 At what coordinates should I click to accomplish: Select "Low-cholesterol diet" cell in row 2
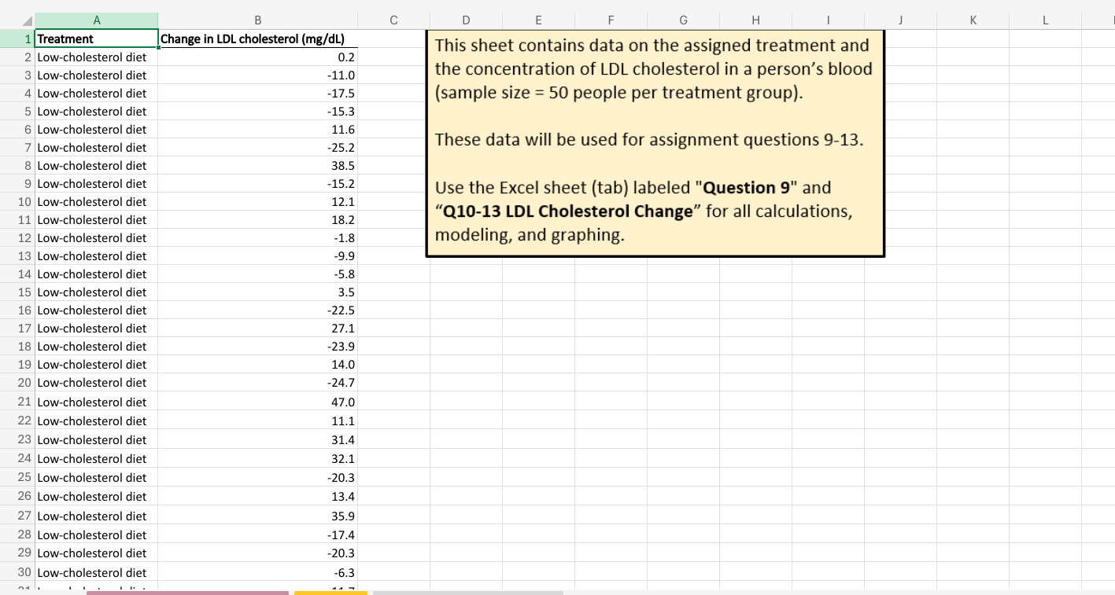[x=96, y=57]
